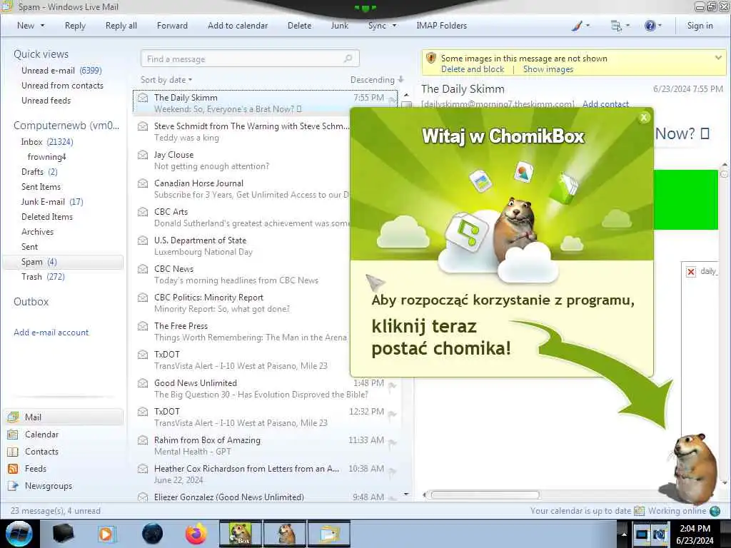Click Reply in the toolbar
The image size is (731, 548).
(75, 26)
